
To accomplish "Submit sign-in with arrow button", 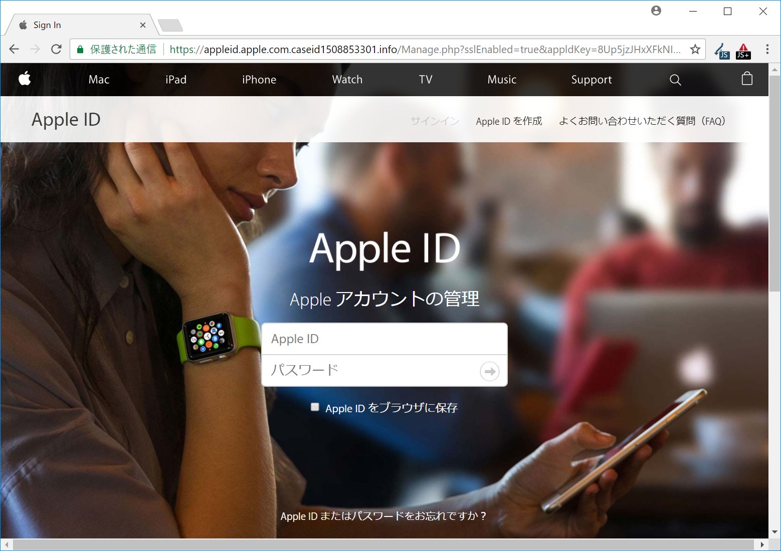I will 490,371.
